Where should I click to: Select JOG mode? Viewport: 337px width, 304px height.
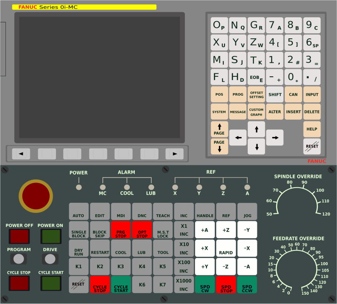click(x=247, y=211)
